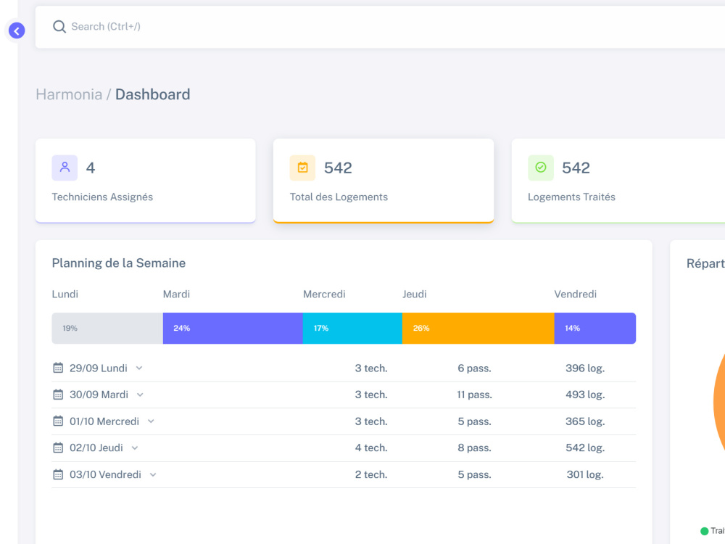
Task: Select the gray 19% Lundi bar segment
Action: tap(107, 328)
